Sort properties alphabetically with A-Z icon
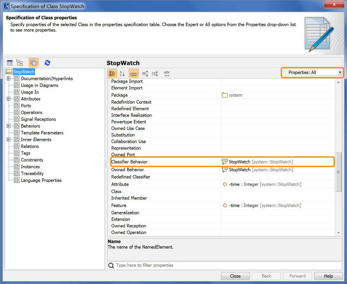The width and height of the screenshot is (347, 284). pos(122,73)
